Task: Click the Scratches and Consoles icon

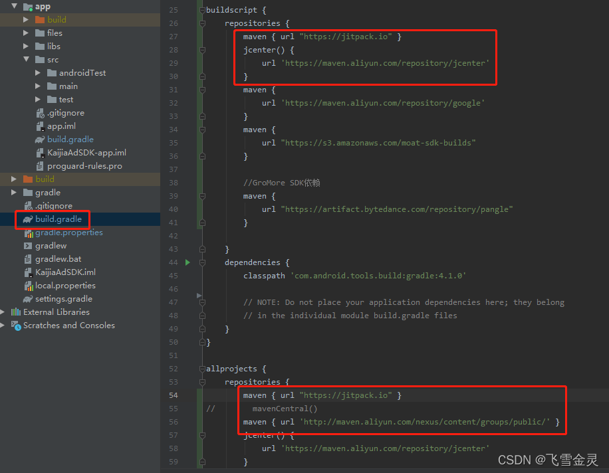Action: coord(16,326)
